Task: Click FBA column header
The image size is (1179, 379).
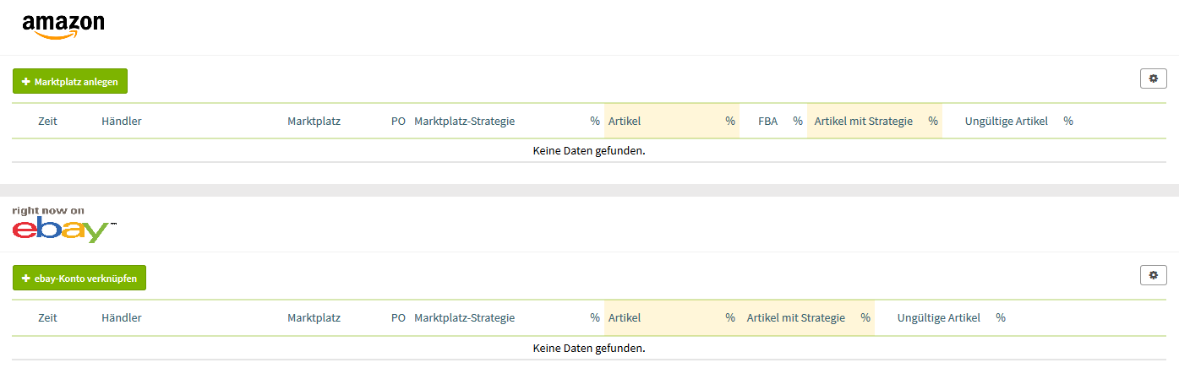Action: tap(768, 121)
